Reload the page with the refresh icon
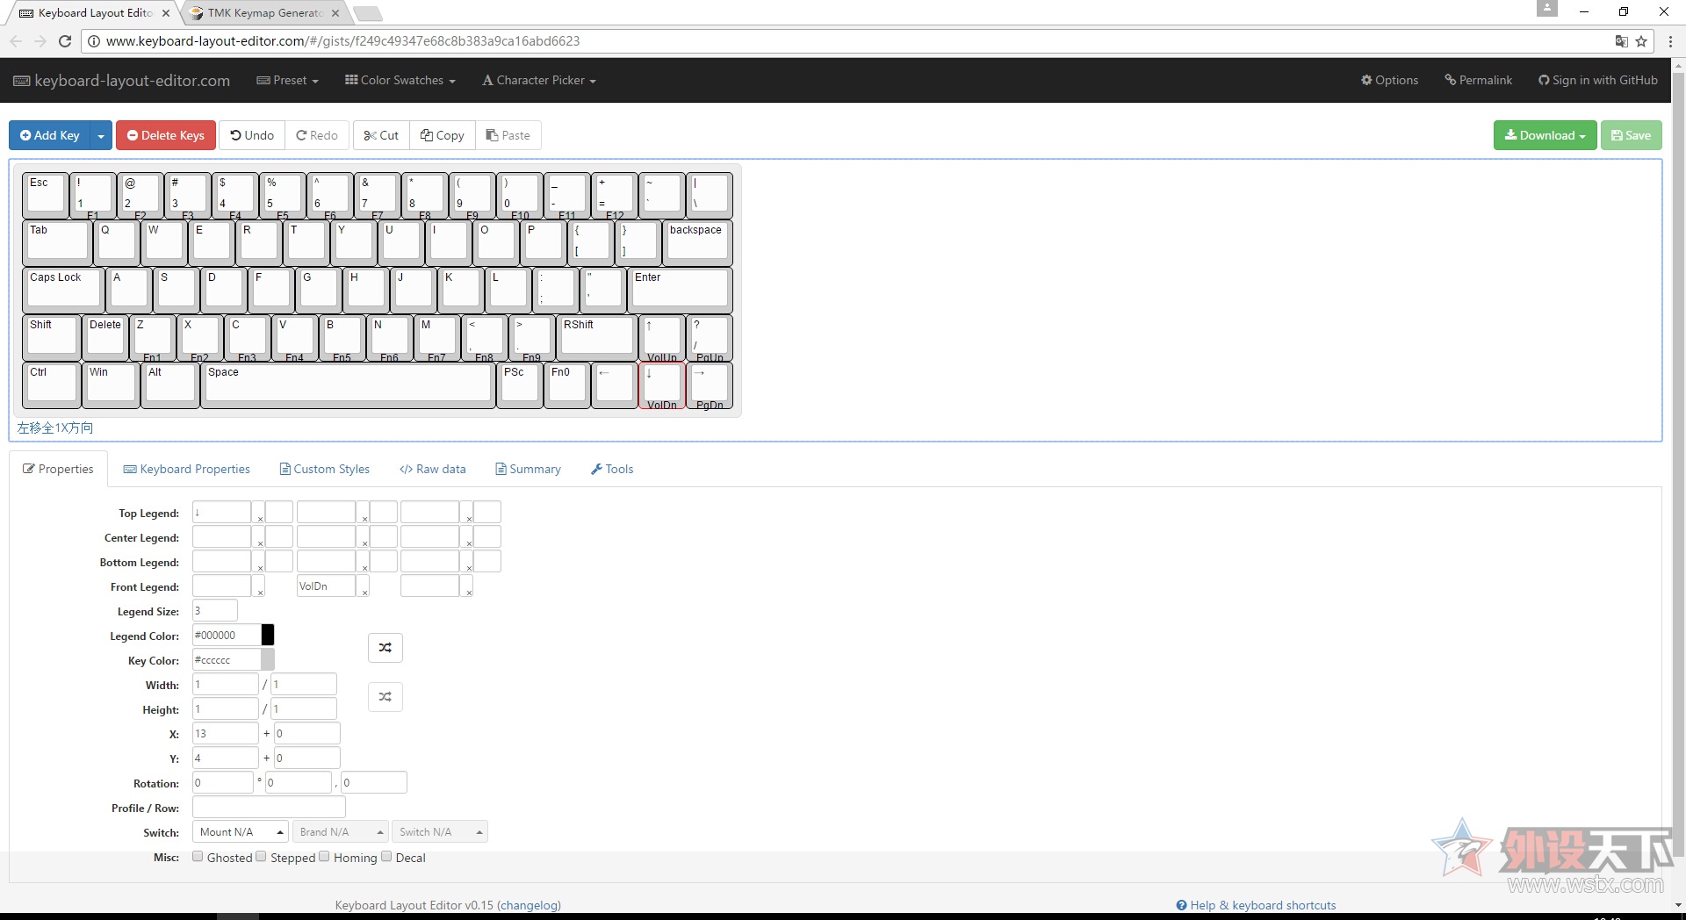1686x920 pixels. [65, 41]
